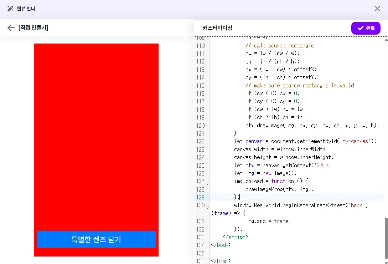Screen dimensions: 388x264
Task: Click the 커스터마이징 panel title
Action: coord(217,28)
